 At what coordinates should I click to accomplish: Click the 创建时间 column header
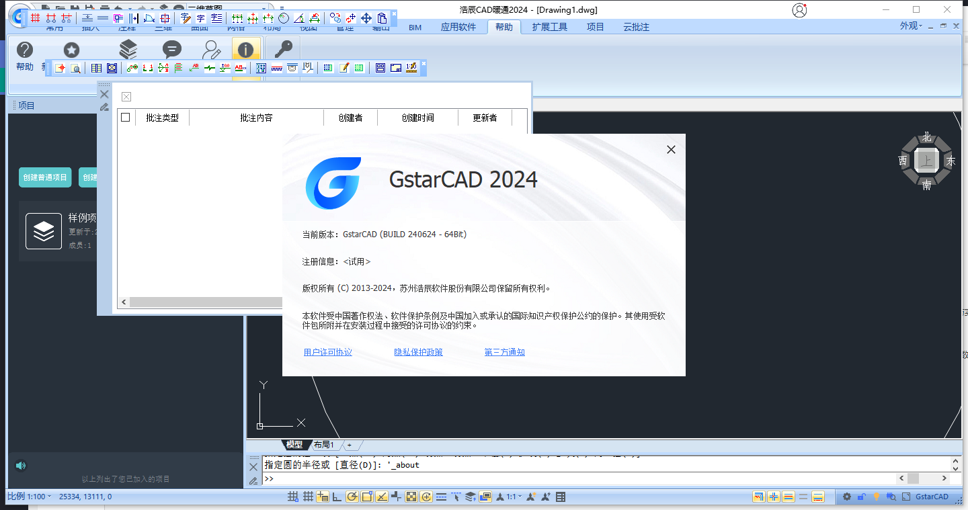click(x=417, y=118)
